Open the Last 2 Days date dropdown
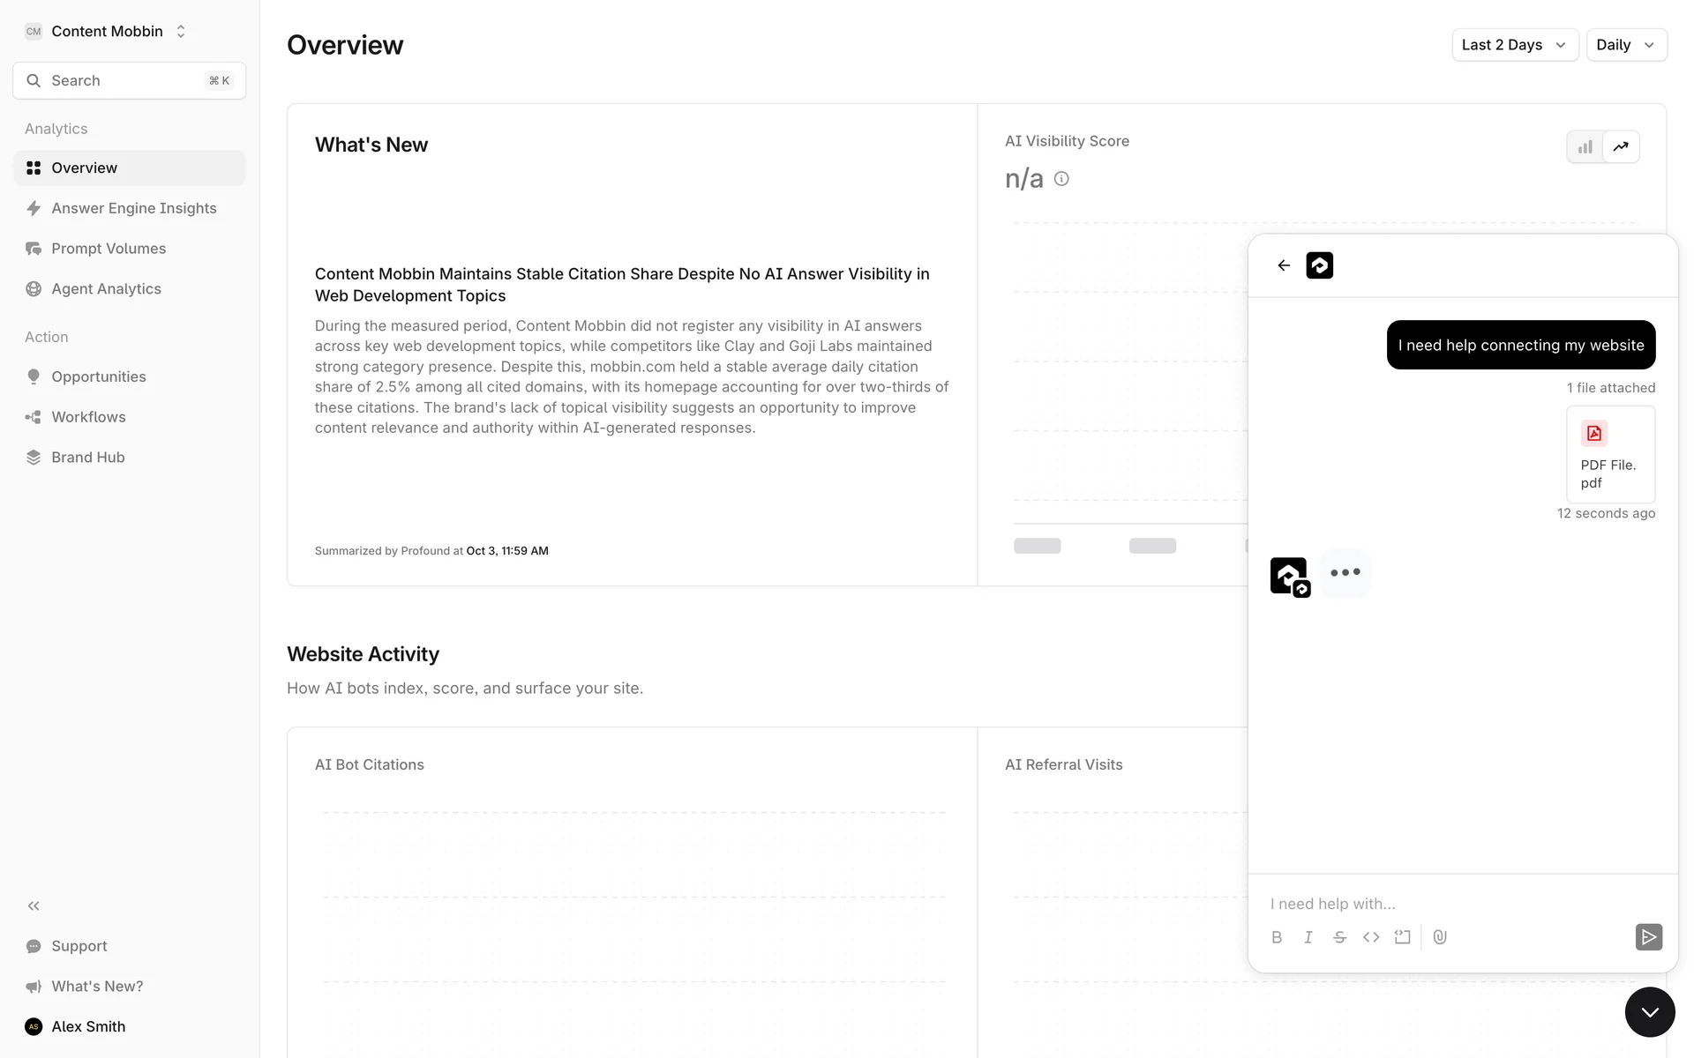This screenshot has height=1058, width=1694. click(1514, 45)
